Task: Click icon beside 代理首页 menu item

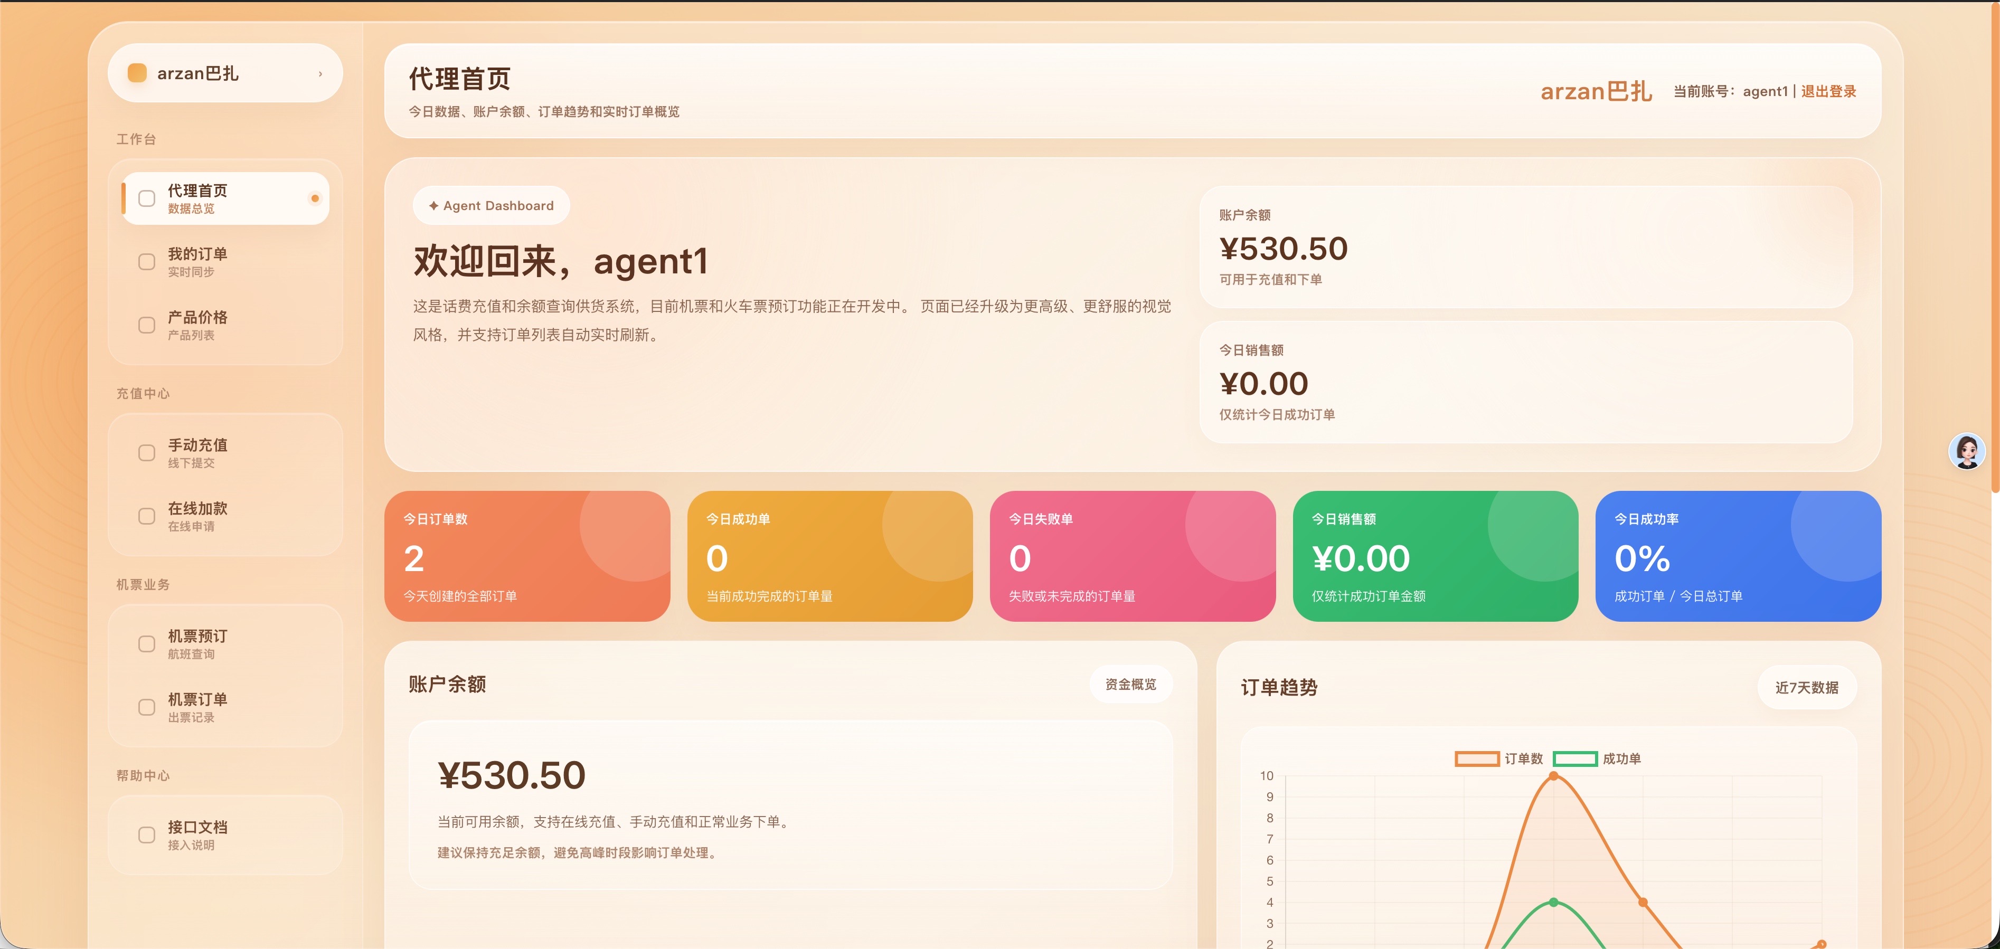Action: pyautogui.click(x=147, y=198)
